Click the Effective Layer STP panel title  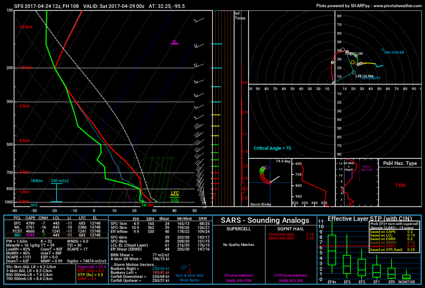coord(370,218)
